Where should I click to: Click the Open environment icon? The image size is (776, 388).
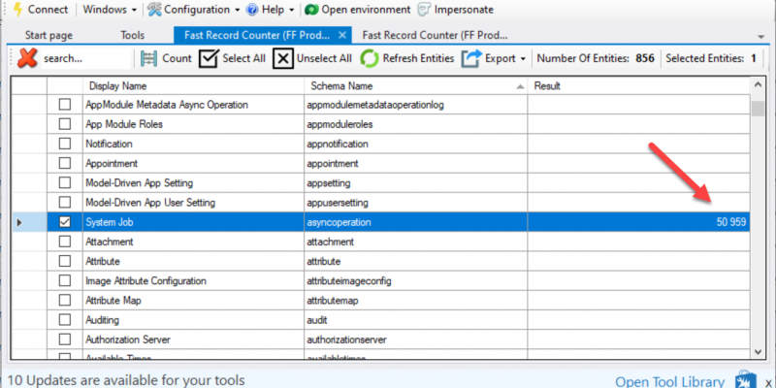(x=311, y=10)
